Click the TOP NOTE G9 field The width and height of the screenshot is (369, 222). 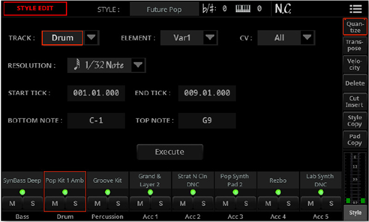coord(207,121)
